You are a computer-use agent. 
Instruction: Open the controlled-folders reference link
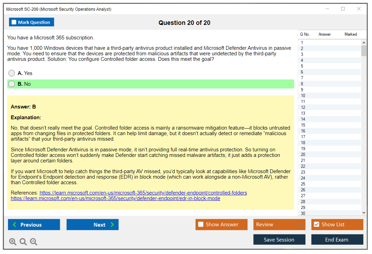coord(146,193)
